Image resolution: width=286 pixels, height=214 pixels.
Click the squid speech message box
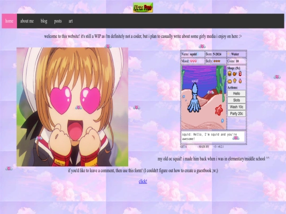(x=213, y=137)
